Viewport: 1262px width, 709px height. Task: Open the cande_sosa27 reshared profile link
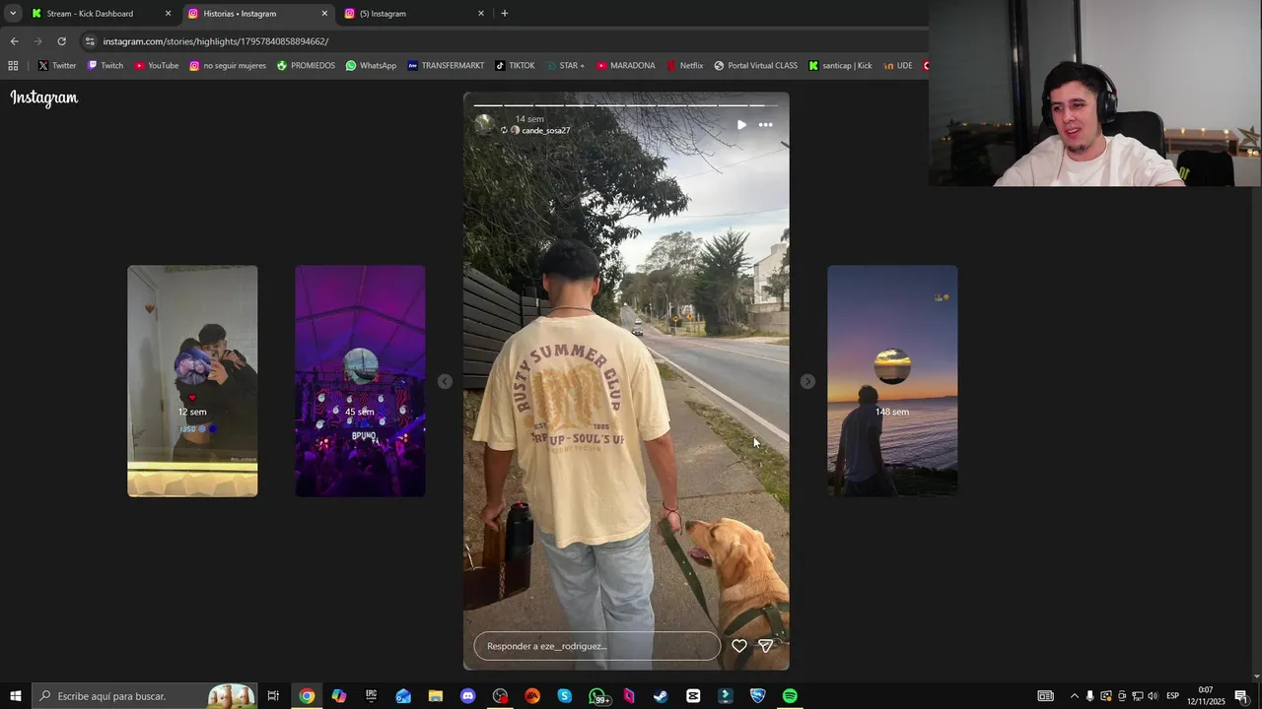pyautogui.click(x=545, y=130)
